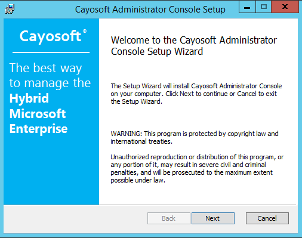Click the greyed-out Back button
The width and height of the screenshot is (302, 238).
coord(169,218)
